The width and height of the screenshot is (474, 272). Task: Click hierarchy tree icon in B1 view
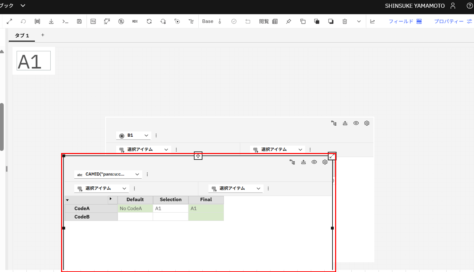tap(334, 123)
